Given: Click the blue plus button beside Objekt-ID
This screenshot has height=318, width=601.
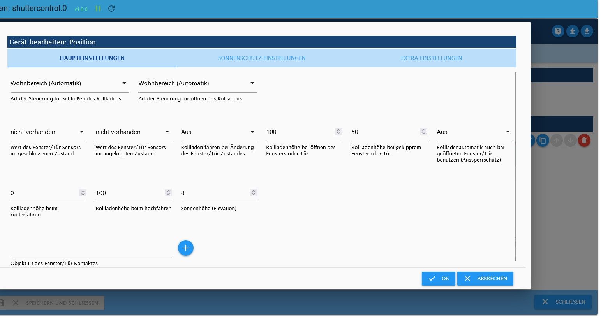Looking at the screenshot, I should pyautogui.click(x=186, y=248).
